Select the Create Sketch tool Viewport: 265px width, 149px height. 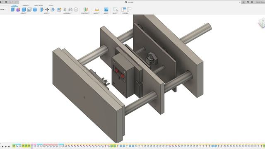[13, 10]
